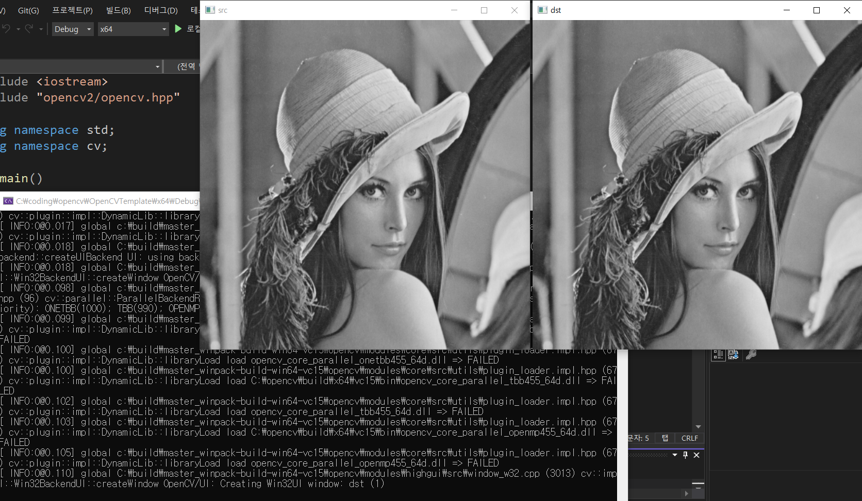Open the 프로젝트(P) menu
The width and height of the screenshot is (862, 501).
point(72,10)
